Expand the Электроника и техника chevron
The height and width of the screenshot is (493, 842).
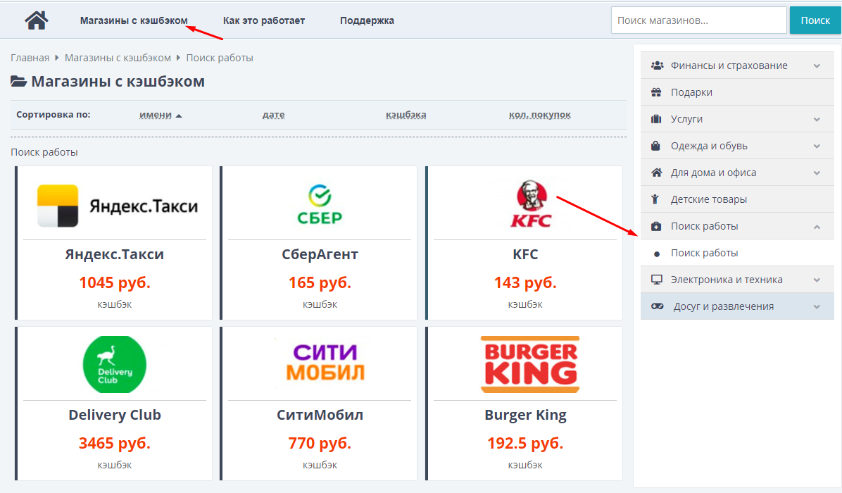[x=817, y=280]
